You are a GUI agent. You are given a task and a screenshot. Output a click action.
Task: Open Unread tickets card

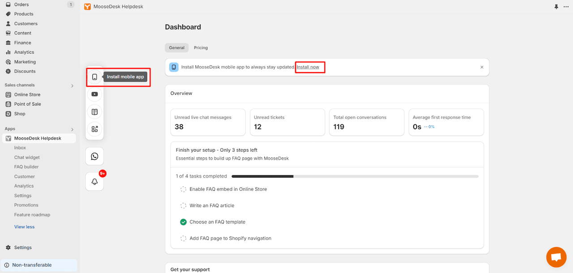tap(287, 122)
